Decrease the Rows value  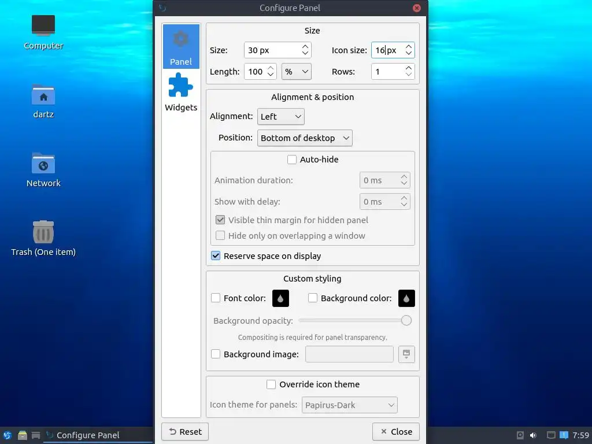coord(409,75)
